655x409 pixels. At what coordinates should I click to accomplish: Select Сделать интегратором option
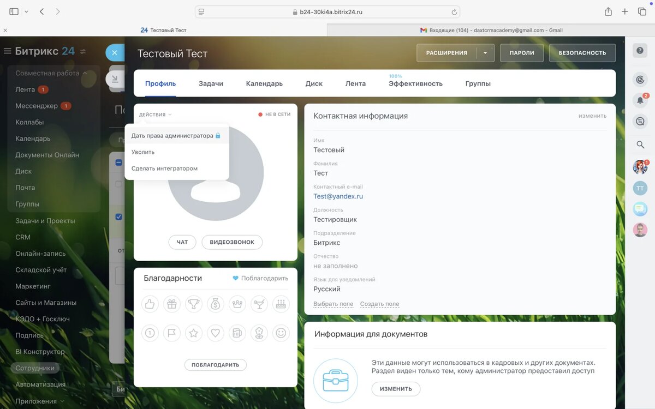pos(176,169)
